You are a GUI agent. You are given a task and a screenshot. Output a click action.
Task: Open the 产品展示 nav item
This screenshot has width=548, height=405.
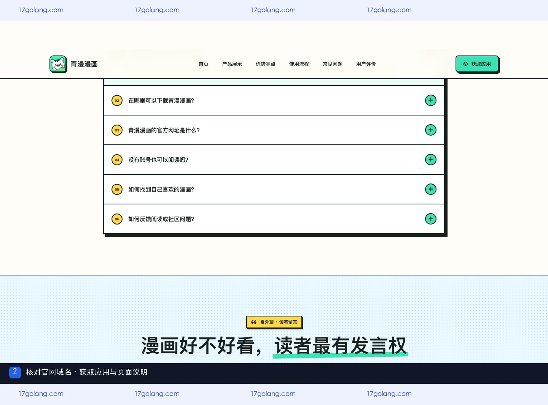click(x=232, y=64)
